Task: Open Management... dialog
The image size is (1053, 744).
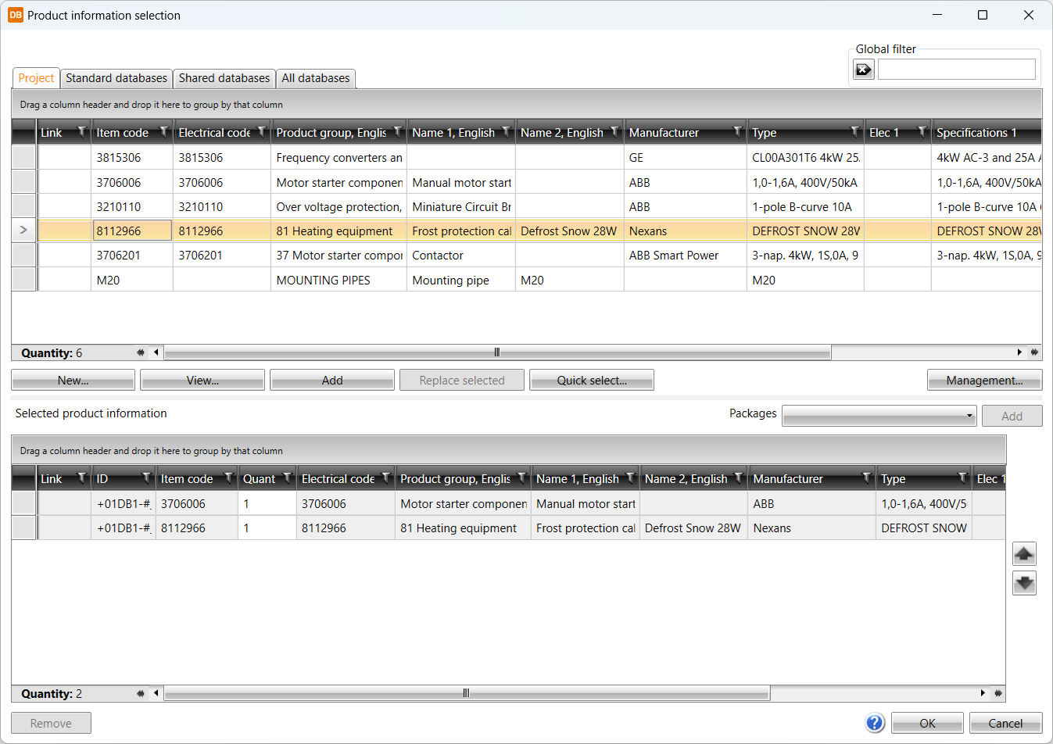Action: (984, 381)
